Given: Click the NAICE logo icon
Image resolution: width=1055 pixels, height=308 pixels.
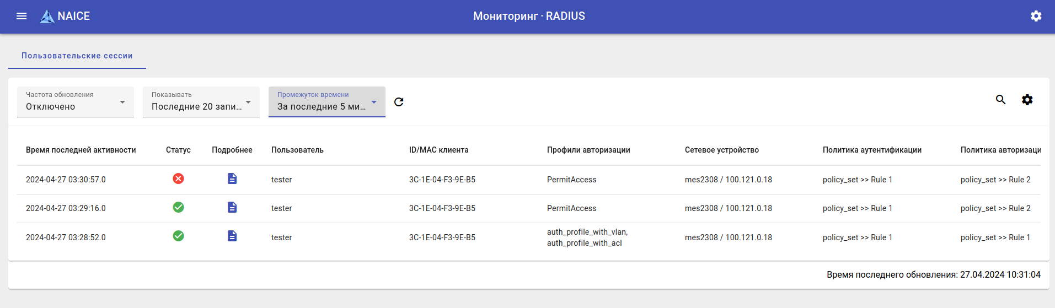Looking at the screenshot, I should (x=47, y=17).
